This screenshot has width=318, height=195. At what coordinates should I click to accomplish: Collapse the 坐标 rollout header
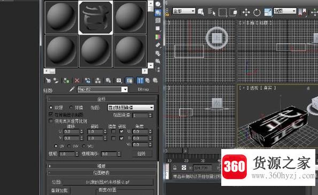coord(102,99)
